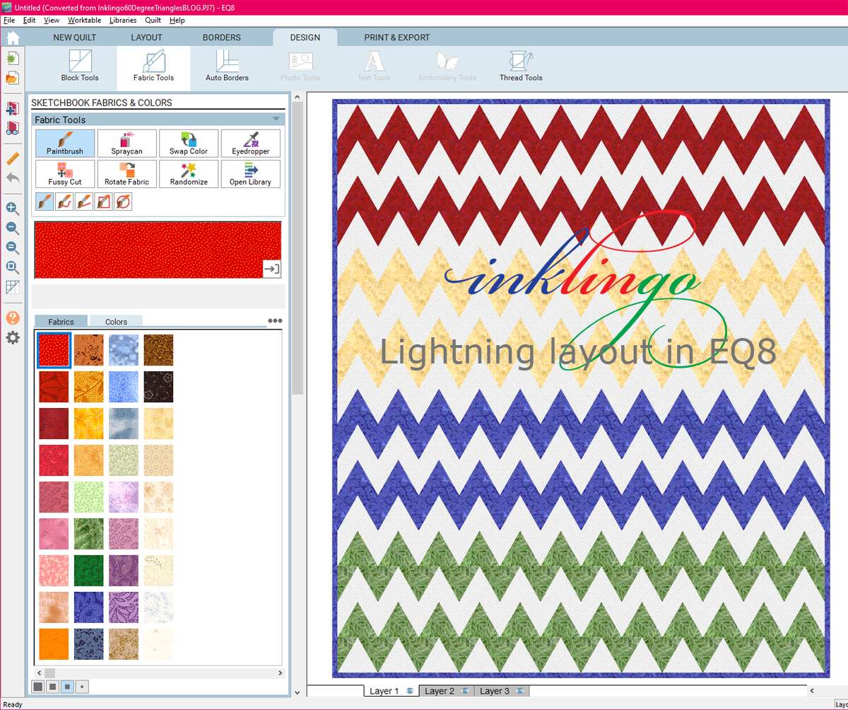The image size is (848, 710).
Task: Select the Rotate Fabric tool
Action: 126,174
